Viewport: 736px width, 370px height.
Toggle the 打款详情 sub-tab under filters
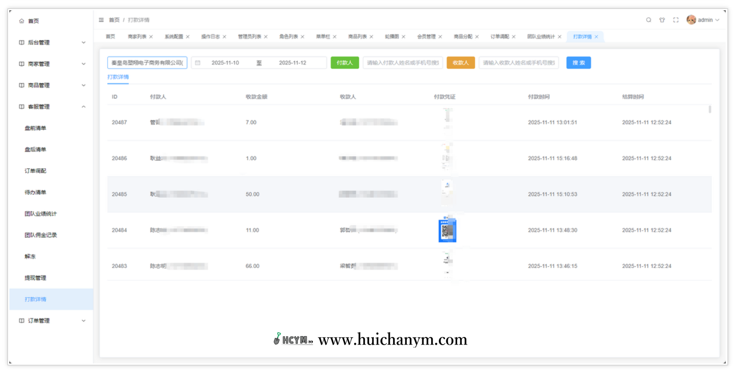click(x=118, y=76)
